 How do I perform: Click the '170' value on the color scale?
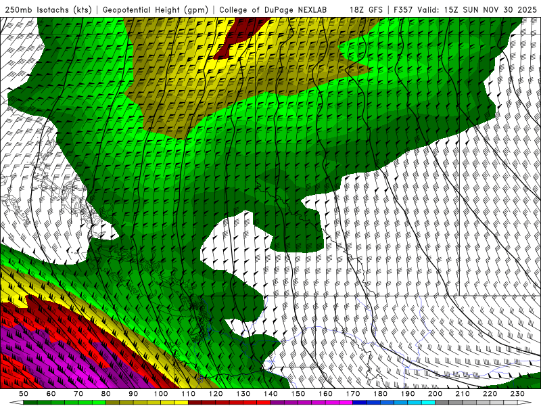(x=353, y=394)
